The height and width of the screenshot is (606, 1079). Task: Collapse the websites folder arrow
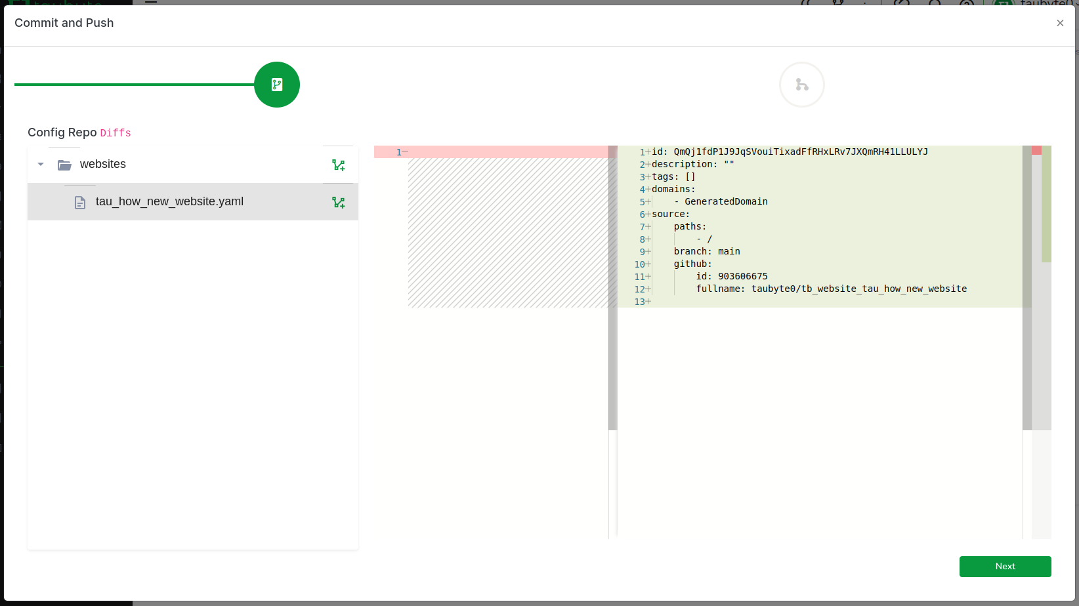(x=41, y=165)
